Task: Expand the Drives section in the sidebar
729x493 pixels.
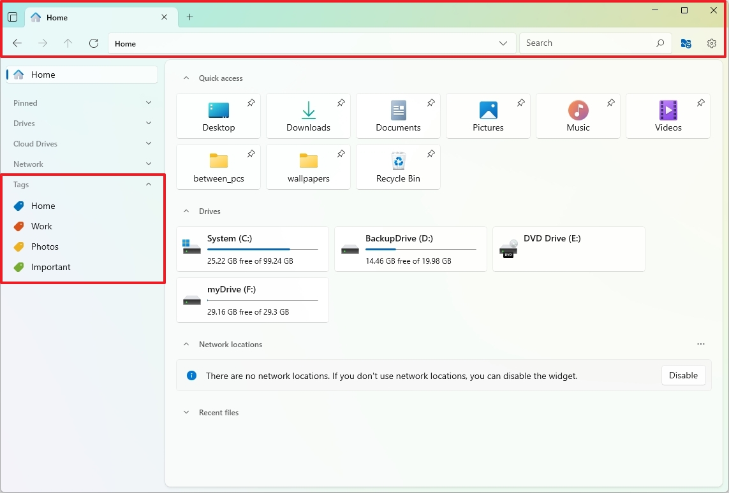Action: pyautogui.click(x=148, y=123)
